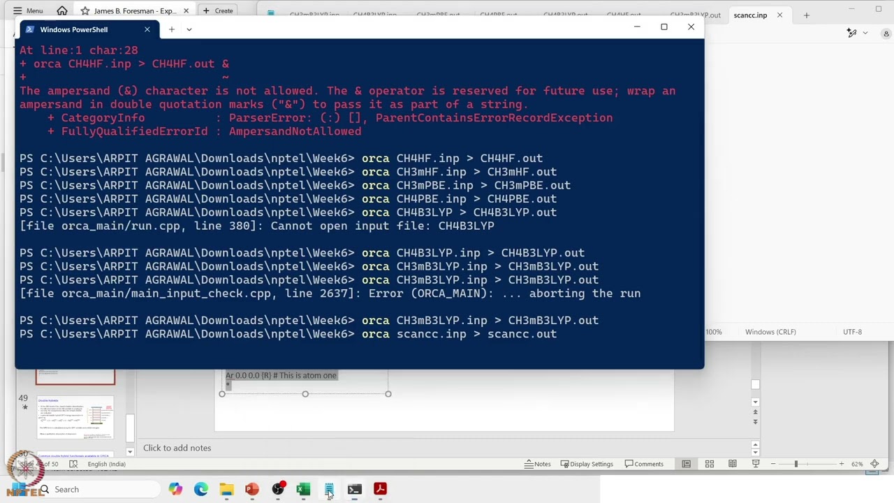
Task: Open Adobe Acrobat from the taskbar
Action: click(380, 489)
